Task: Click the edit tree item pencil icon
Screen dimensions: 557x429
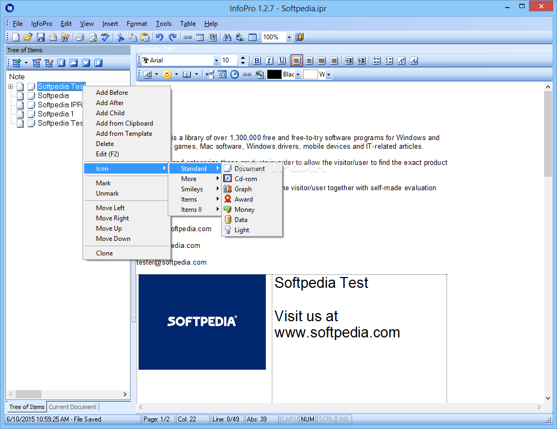Action: (x=49, y=63)
